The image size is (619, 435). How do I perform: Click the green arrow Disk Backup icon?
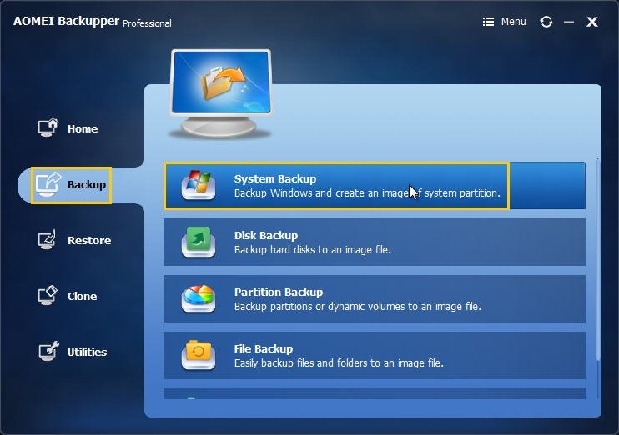click(199, 242)
